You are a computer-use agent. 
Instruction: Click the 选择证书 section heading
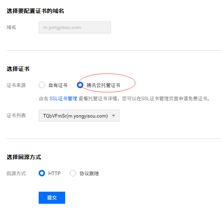pos(18,69)
